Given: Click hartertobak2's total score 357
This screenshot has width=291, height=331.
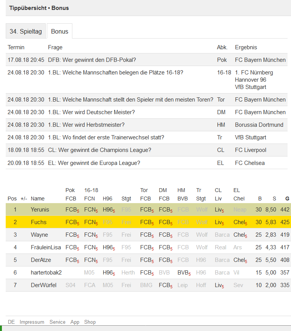Looking at the screenshot, I should tap(285, 273).
